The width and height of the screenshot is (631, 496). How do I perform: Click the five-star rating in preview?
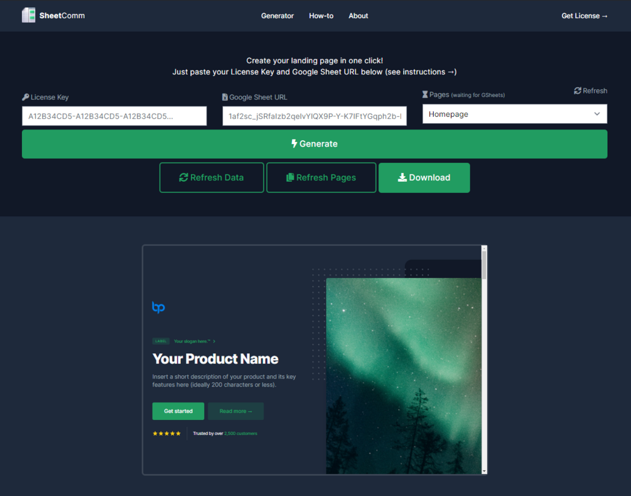tap(166, 434)
